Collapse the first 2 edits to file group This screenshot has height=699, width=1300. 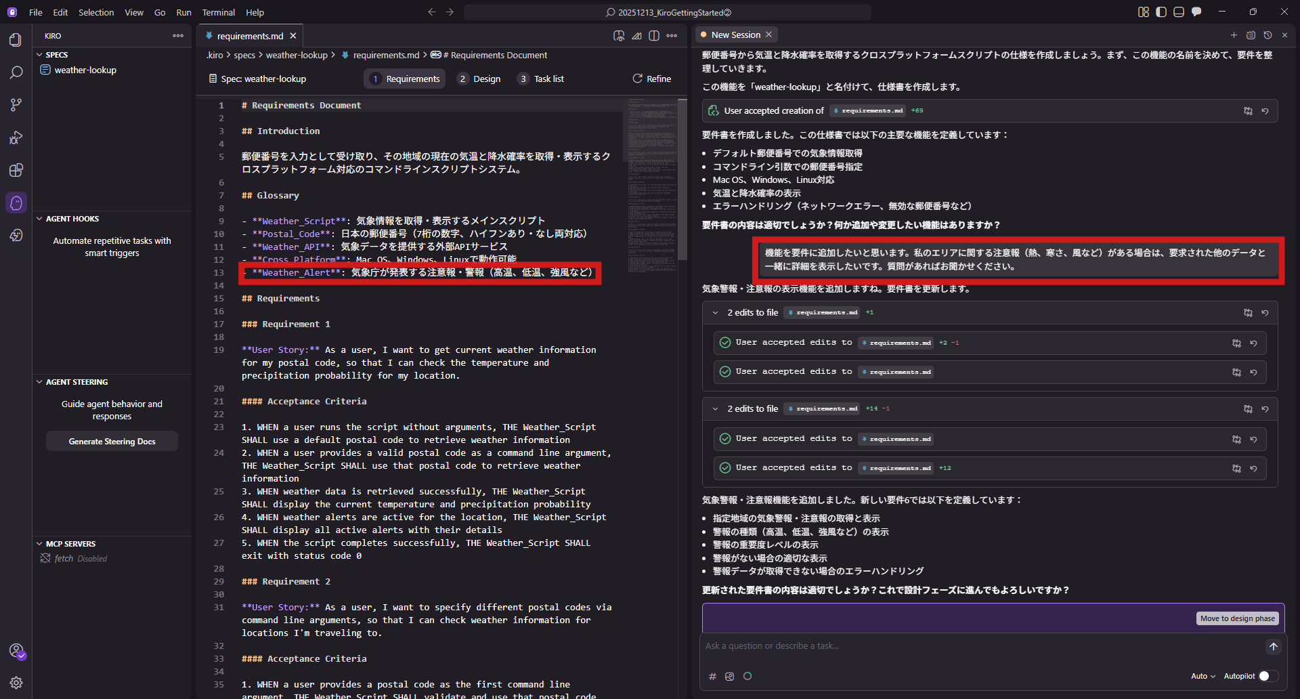tap(715, 313)
